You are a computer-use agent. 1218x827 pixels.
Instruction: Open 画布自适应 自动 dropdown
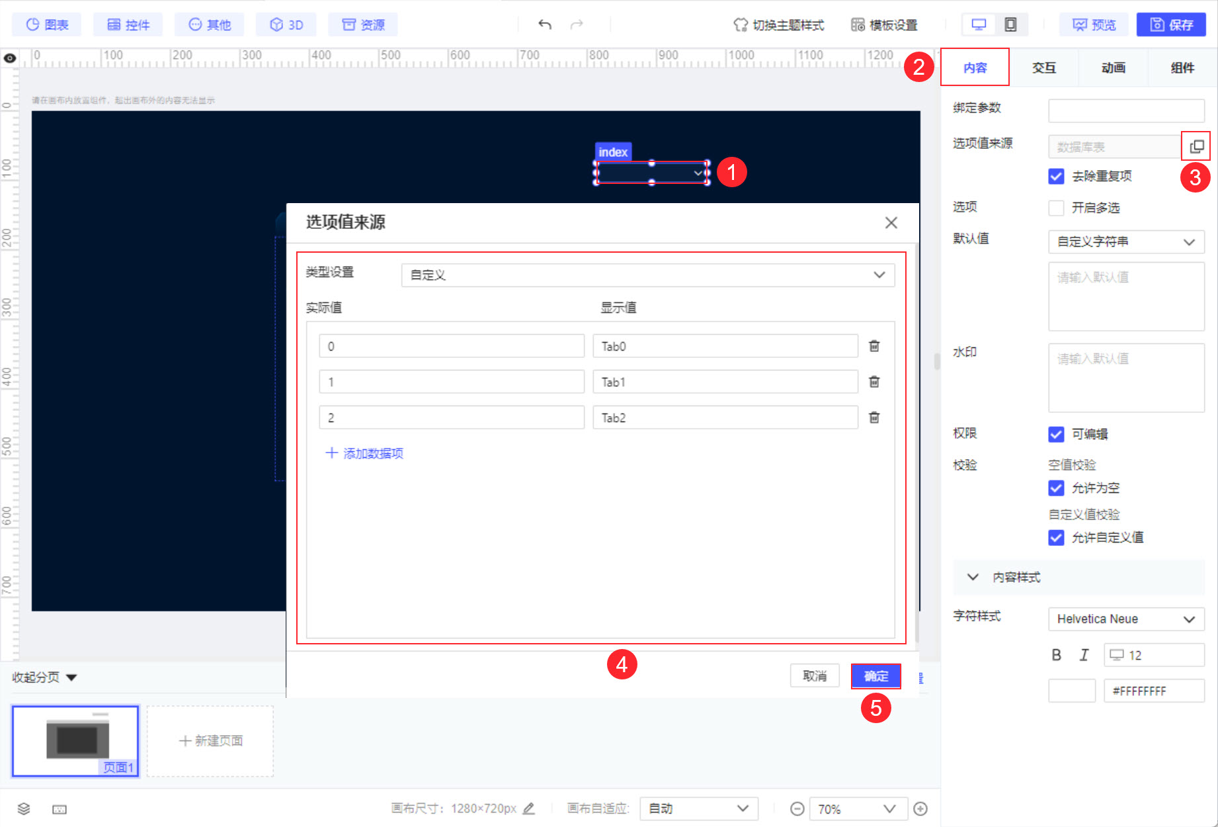click(698, 808)
